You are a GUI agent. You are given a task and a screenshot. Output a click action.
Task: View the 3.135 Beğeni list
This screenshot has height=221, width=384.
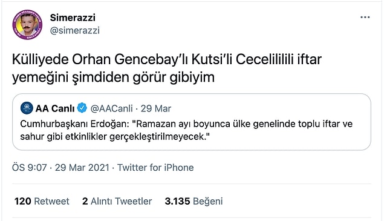click(x=194, y=201)
